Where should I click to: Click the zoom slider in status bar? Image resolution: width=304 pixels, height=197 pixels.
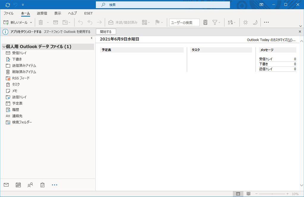(272, 194)
